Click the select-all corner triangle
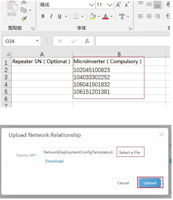 pyautogui.click(x=8, y=54)
